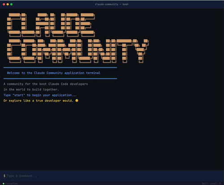Click the "Connected" status bar label
This screenshot has height=185, width=224.
point(11,184)
